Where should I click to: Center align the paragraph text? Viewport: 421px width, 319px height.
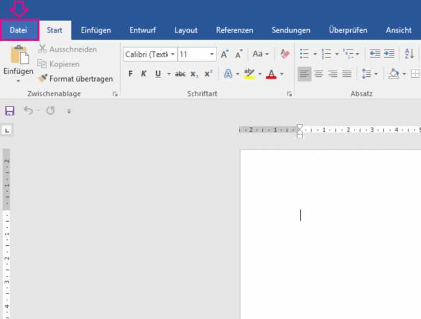(319, 74)
